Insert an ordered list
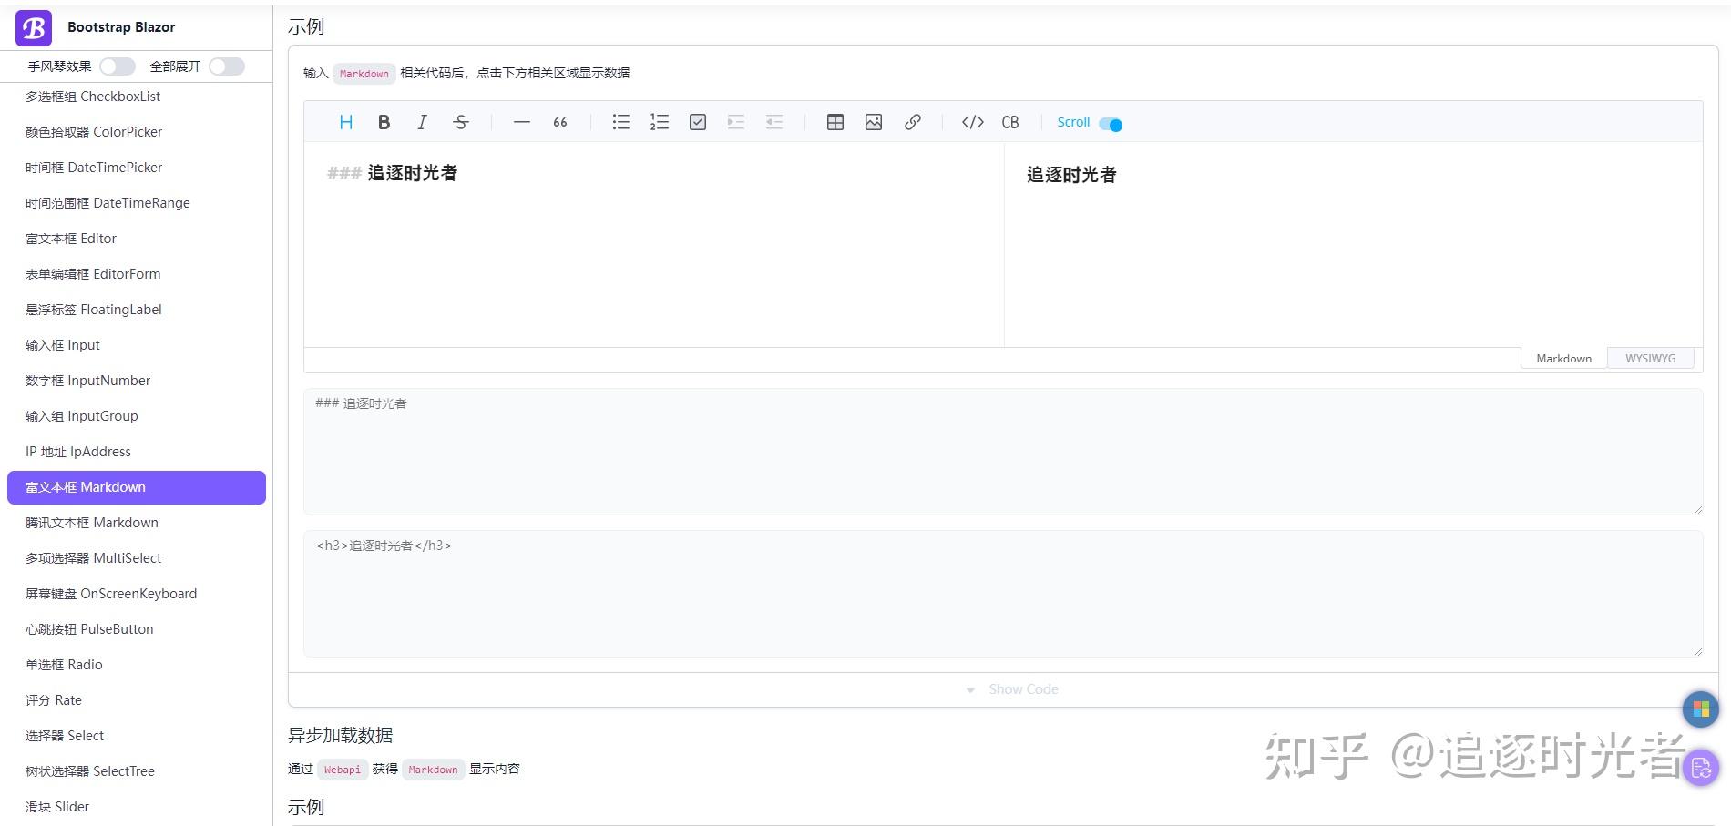This screenshot has width=1731, height=826. tap(659, 122)
